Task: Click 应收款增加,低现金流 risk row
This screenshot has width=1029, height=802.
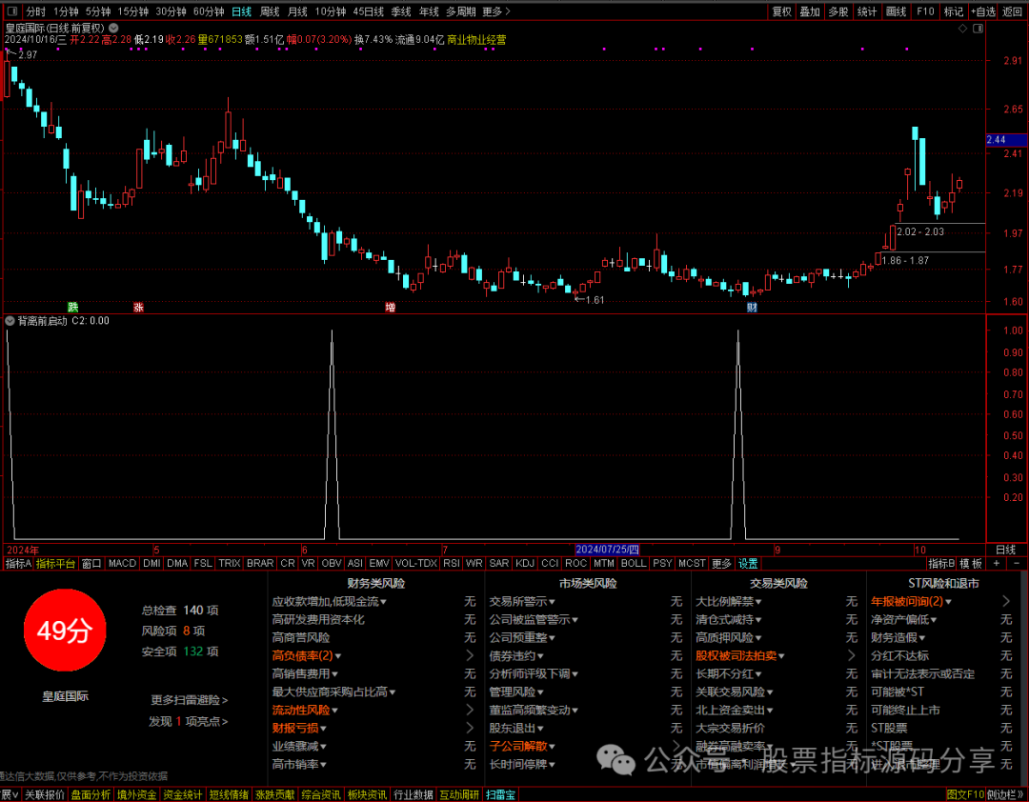Action: point(373,601)
